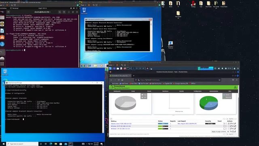Click Activities in Ubuntu top bar
Screen dimensions: 259x146
3,8
